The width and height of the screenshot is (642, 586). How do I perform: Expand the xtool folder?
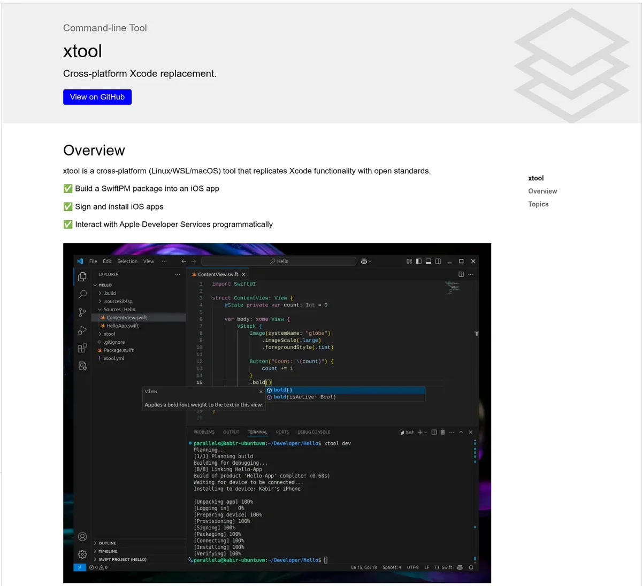click(x=139, y=334)
